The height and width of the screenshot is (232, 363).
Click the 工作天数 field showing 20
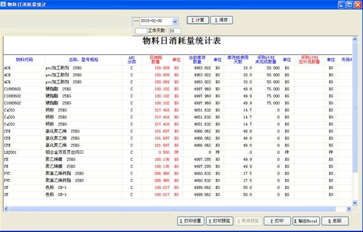[x=174, y=31]
